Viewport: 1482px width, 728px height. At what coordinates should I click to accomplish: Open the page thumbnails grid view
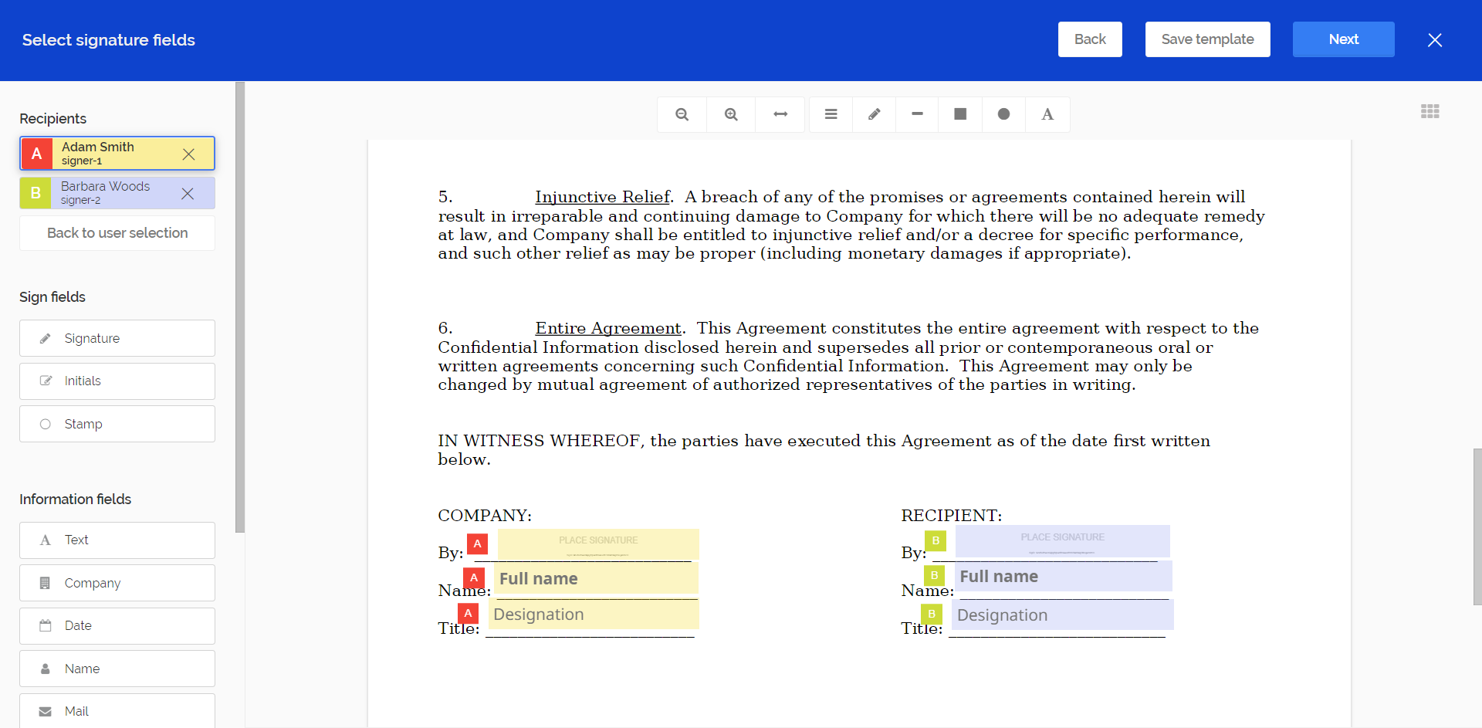tap(1430, 111)
